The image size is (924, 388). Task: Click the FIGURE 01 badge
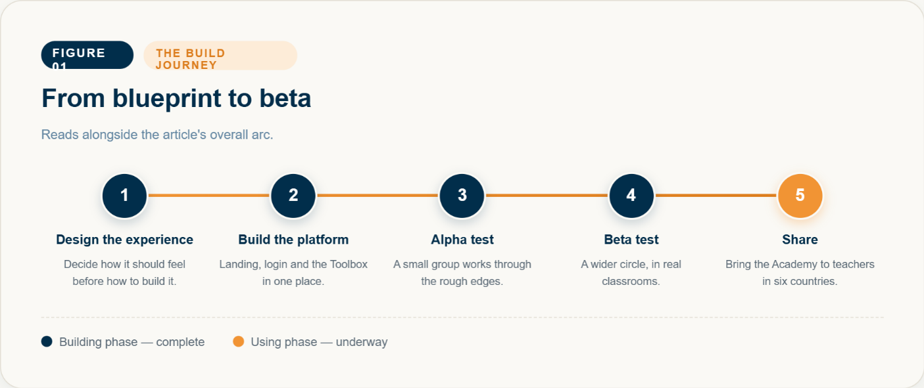87,55
